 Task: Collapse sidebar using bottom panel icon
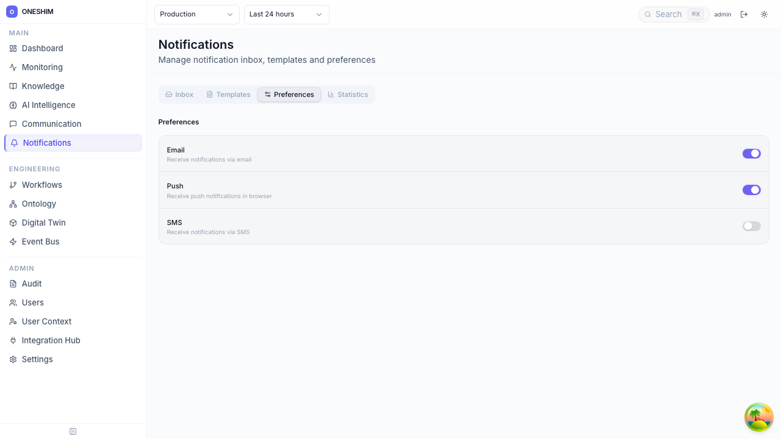coord(73,432)
